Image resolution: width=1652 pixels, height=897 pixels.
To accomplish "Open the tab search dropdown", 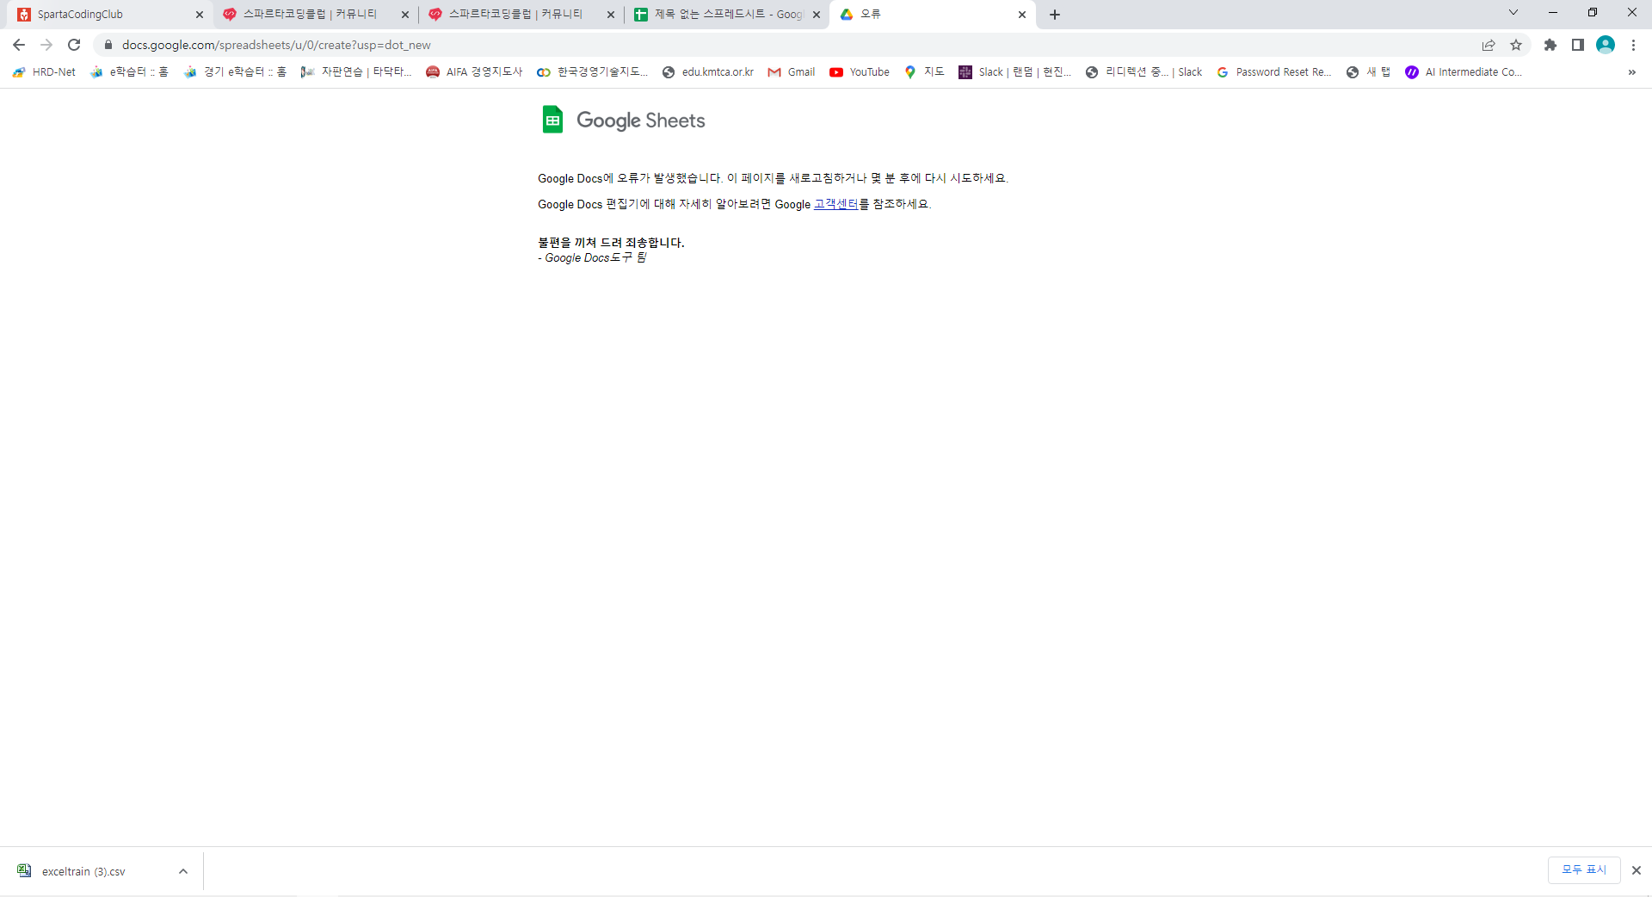I will (x=1513, y=12).
